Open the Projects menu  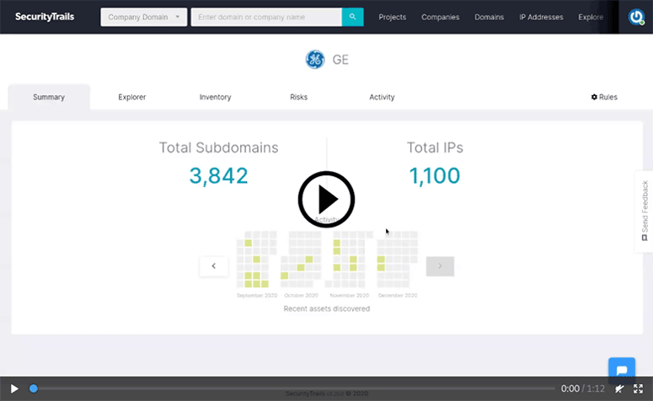click(x=392, y=17)
